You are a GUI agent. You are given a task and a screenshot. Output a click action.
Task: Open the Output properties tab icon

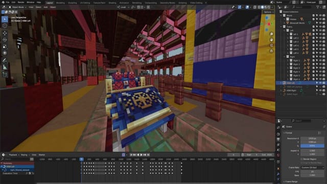[x=278, y=140]
